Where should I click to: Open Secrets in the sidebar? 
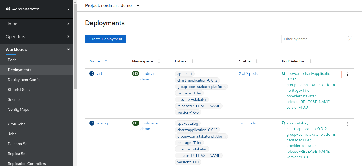tap(37, 99)
